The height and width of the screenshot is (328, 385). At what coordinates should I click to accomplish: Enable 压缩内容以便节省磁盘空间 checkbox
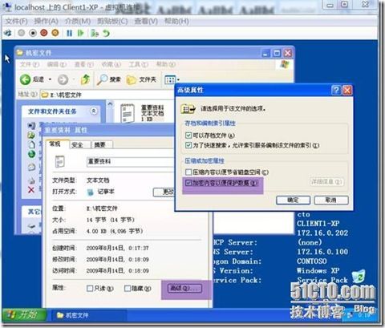click(x=188, y=172)
